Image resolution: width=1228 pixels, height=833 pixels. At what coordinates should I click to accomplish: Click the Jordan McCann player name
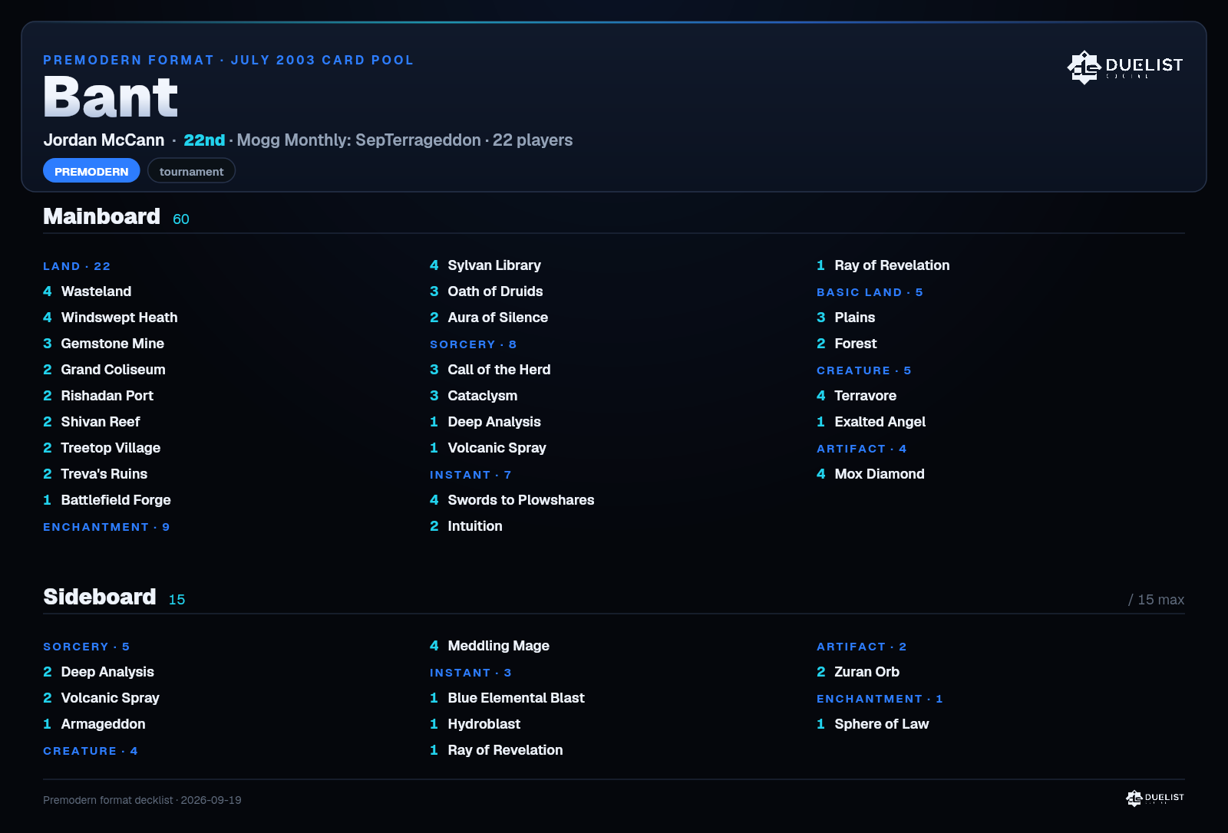104,140
